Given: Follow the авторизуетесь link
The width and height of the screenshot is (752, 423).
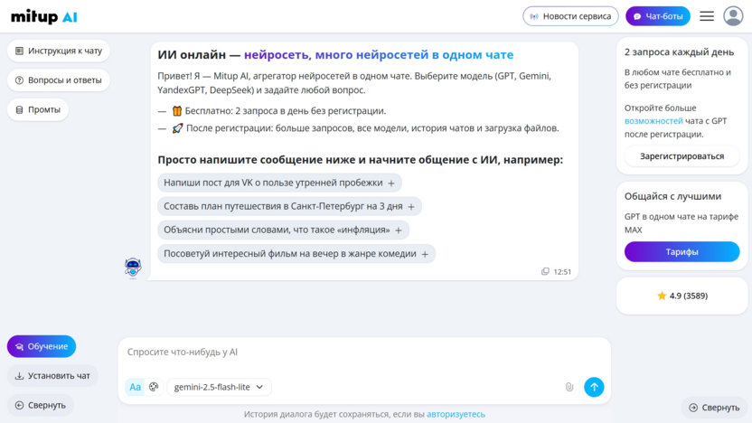Looking at the screenshot, I should [x=456, y=414].
